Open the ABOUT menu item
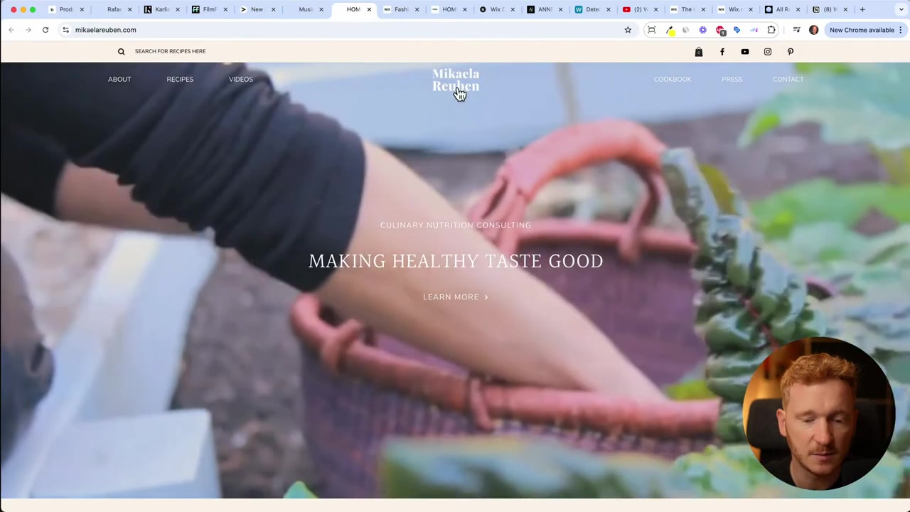Image resolution: width=910 pixels, height=512 pixels. (119, 79)
